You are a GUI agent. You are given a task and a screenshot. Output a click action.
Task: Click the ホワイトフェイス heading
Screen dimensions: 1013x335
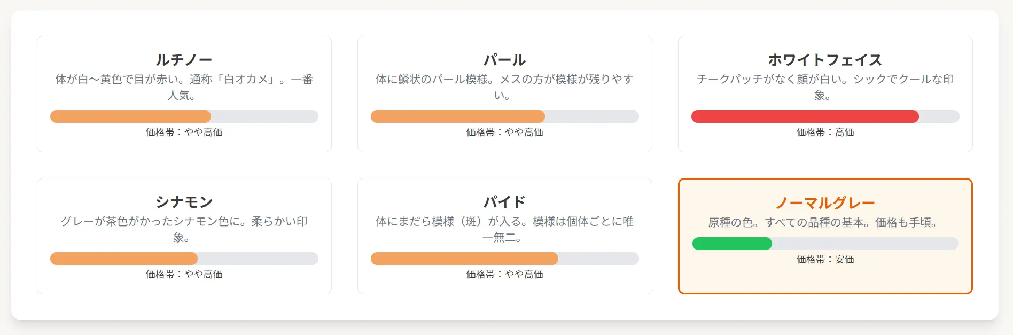click(825, 60)
